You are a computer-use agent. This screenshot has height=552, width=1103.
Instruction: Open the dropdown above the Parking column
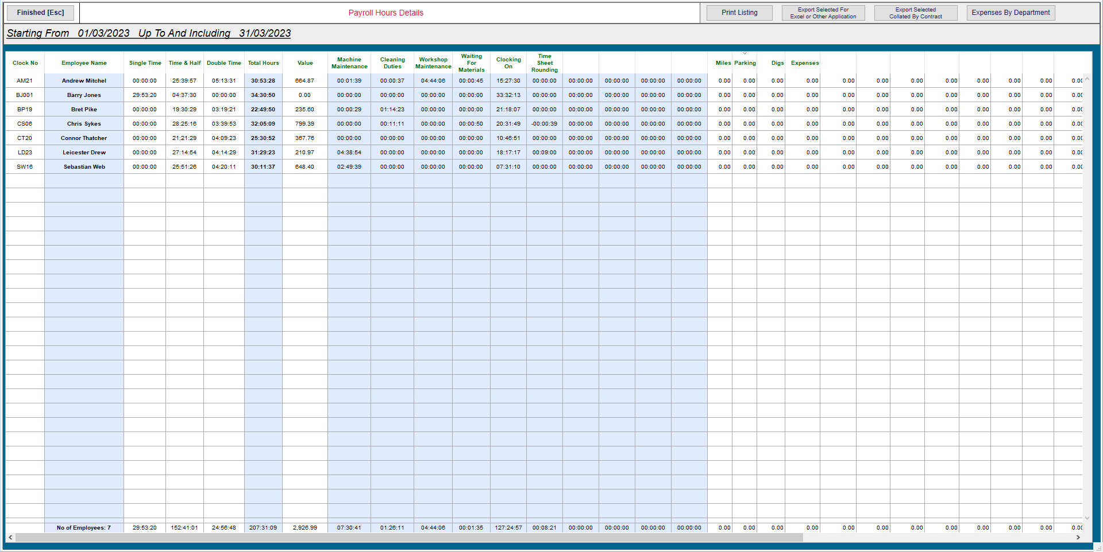[x=745, y=52]
